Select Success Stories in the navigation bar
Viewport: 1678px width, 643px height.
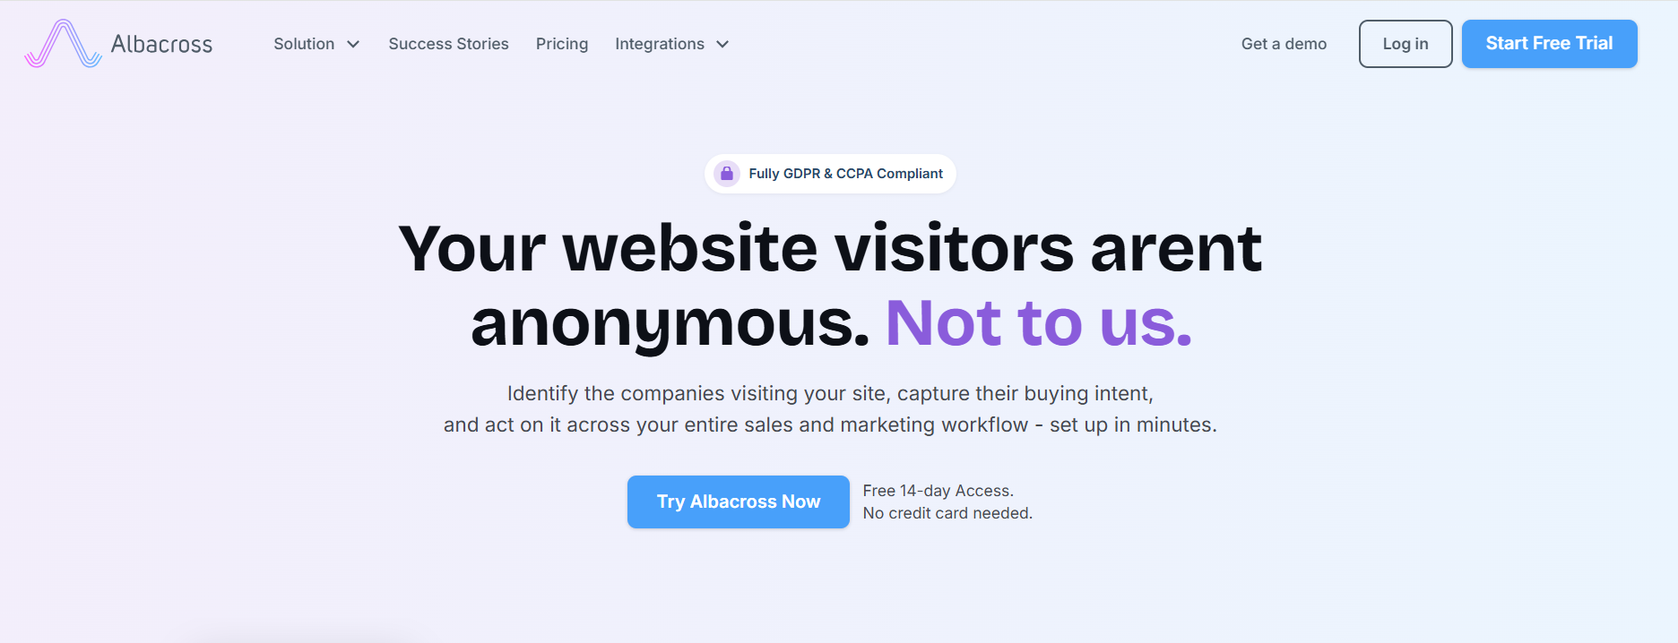pos(448,43)
